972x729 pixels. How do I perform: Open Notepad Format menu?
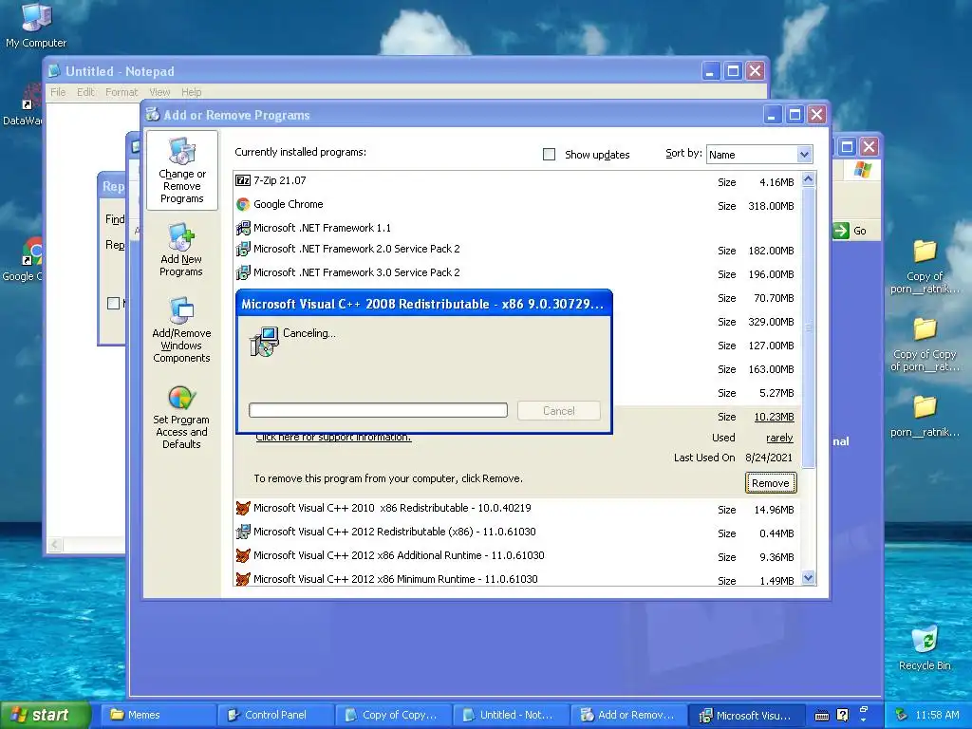121,92
